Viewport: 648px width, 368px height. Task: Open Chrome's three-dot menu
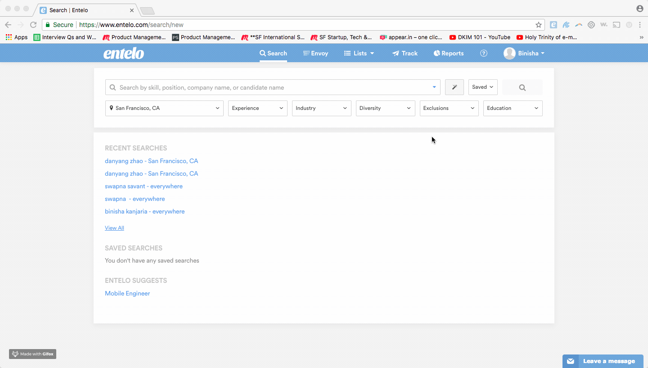click(640, 25)
